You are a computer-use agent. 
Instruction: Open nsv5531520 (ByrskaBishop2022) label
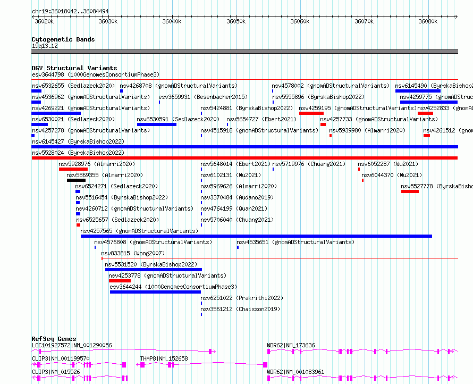pyautogui.click(x=151, y=264)
